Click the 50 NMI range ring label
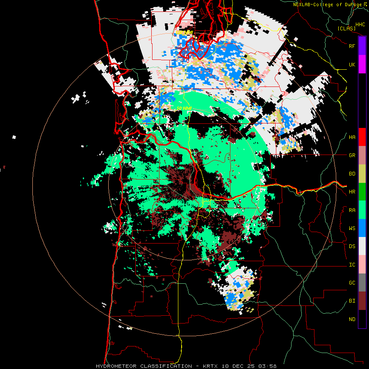 [184, 109]
